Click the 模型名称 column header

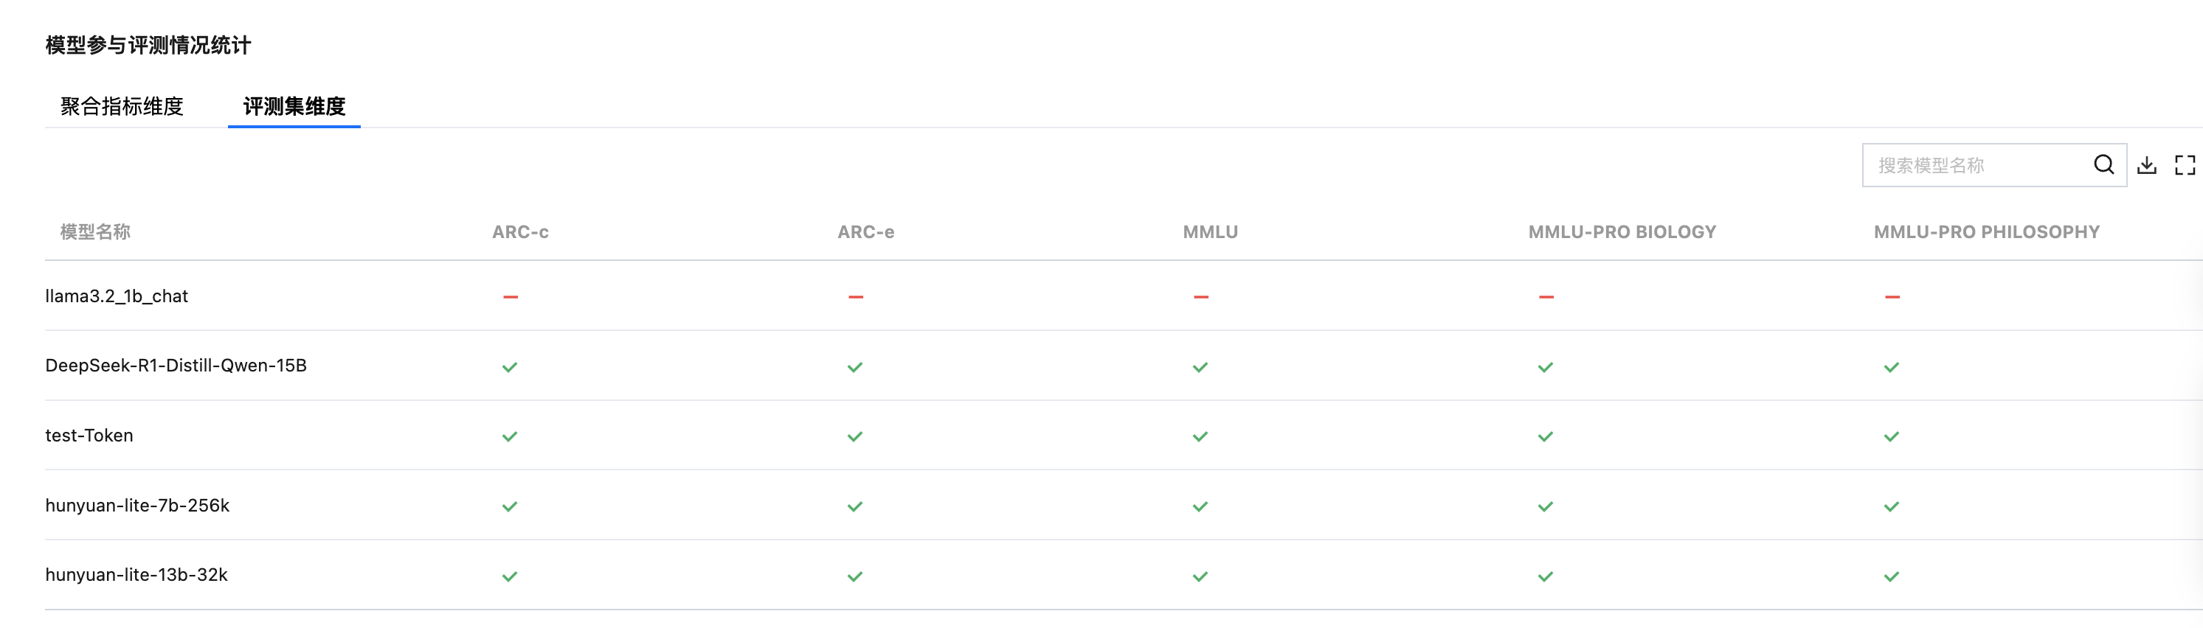(x=95, y=231)
